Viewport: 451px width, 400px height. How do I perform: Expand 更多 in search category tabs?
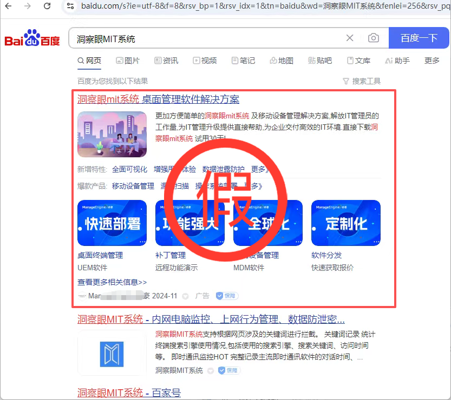coord(432,61)
